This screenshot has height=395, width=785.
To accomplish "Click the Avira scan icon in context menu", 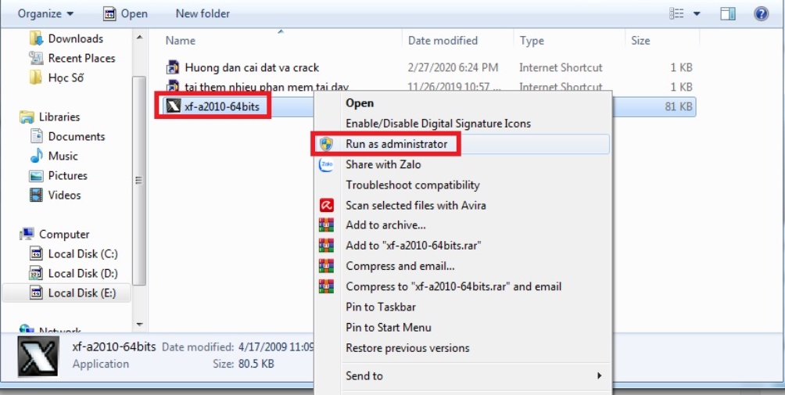I will click(327, 206).
